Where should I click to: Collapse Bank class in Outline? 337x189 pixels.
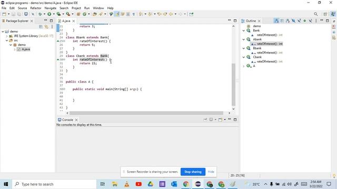click(x=244, y=30)
